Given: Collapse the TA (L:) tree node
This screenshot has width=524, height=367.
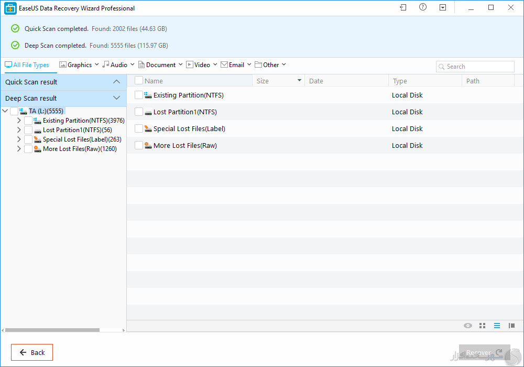Looking at the screenshot, I should point(5,111).
